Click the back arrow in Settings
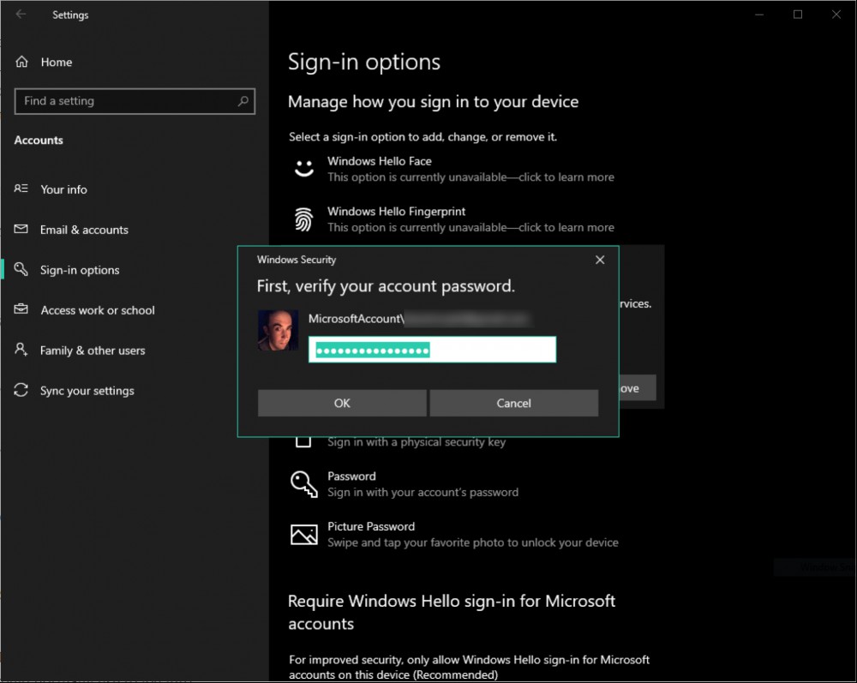Image resolution: width=857 pixels, height=683 pixels. click(x=21, y=15)
